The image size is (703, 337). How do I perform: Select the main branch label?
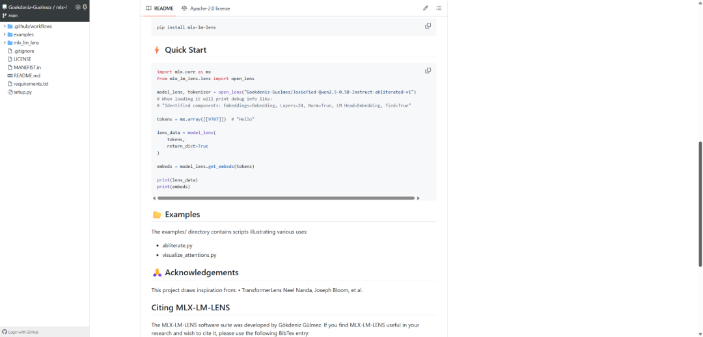coord(13,15)
